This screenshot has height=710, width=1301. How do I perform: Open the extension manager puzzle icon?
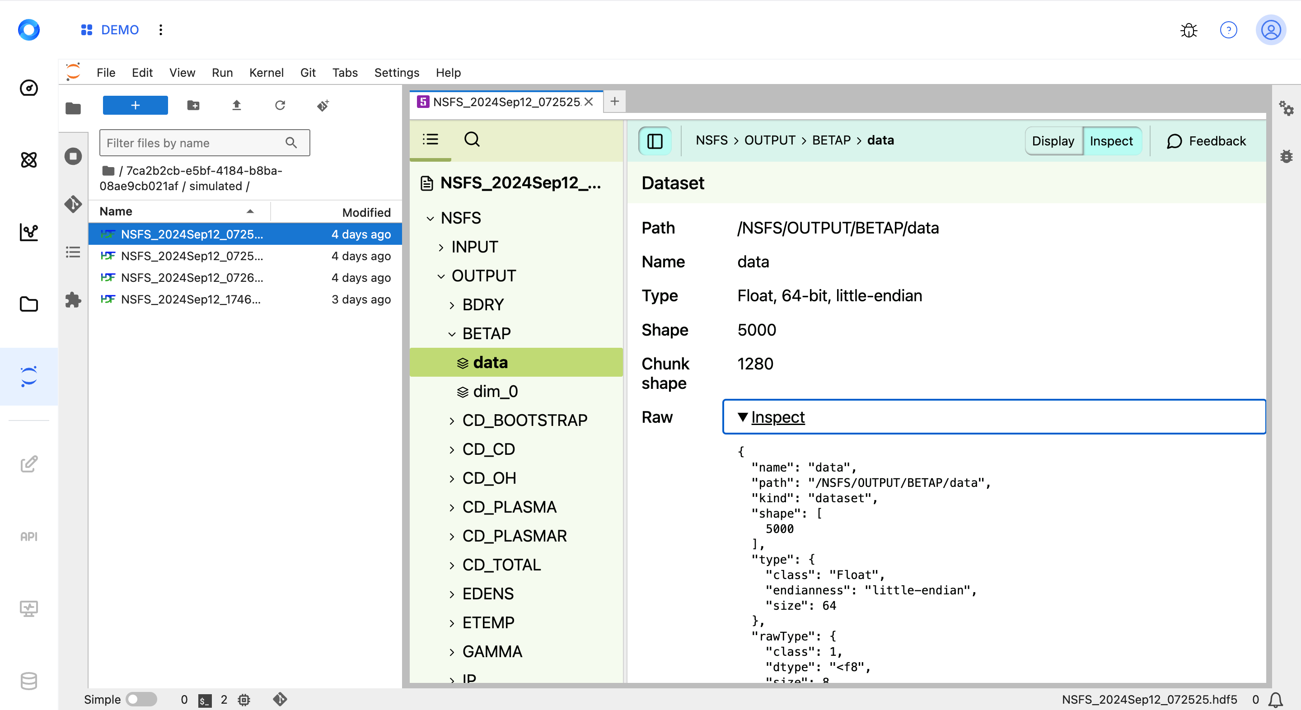click(x=73, y=300)
